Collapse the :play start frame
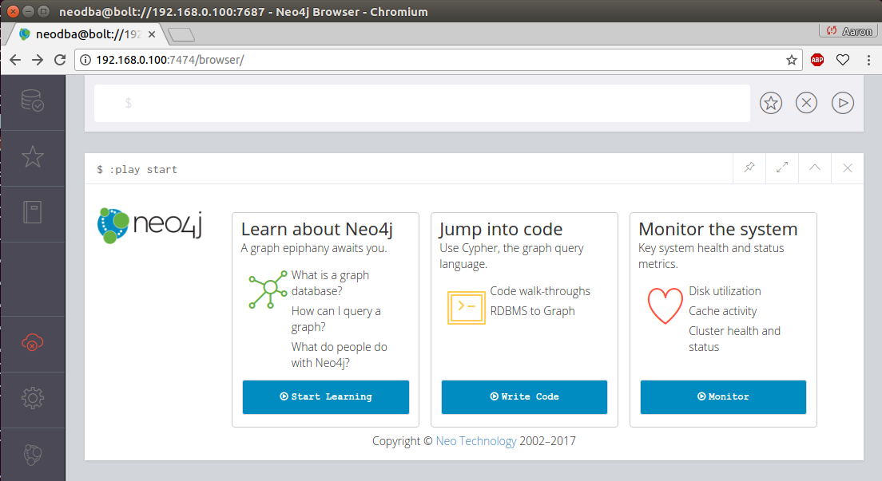 click(x=815, y=168)
